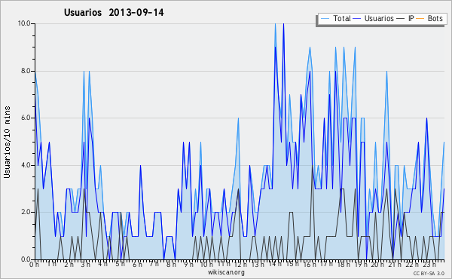Click the 21 h x-axis label
Screen dimensions: 452x279
click(x=394, y=265)
